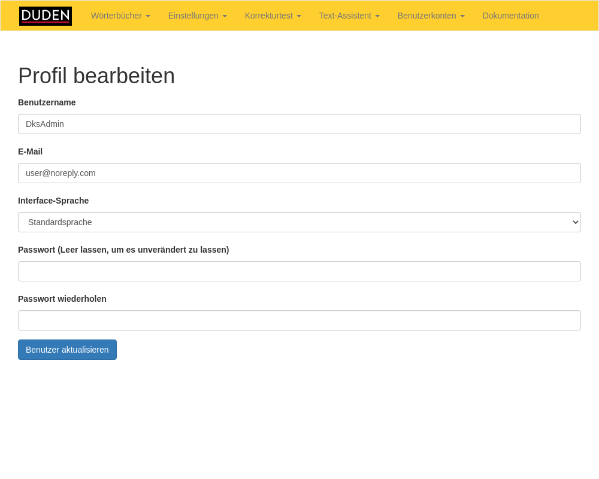Open the Benutzerkonten dropdown menu
This screenshot has height=479, width=599.
coord(431,16)
